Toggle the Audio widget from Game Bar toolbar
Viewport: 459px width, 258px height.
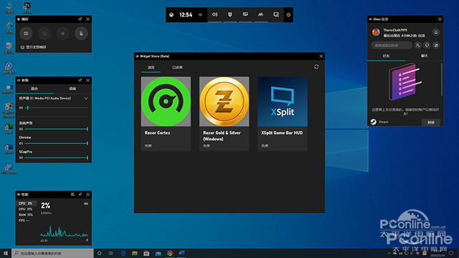[x=215, y=14]
